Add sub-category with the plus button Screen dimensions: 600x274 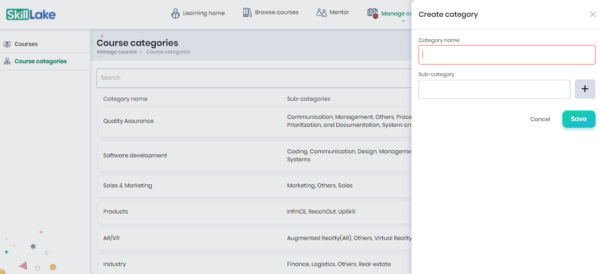[x=585, y=89]
